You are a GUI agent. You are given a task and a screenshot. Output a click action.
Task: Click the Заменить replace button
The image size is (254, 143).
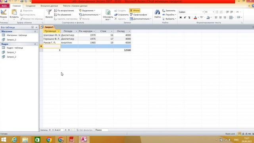(x=169, y=11)
